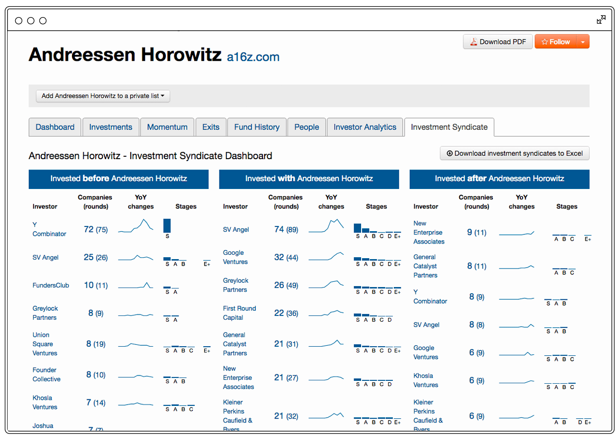
Task: Open Y Combinator in Invested before column
Action: click(49, 229)
